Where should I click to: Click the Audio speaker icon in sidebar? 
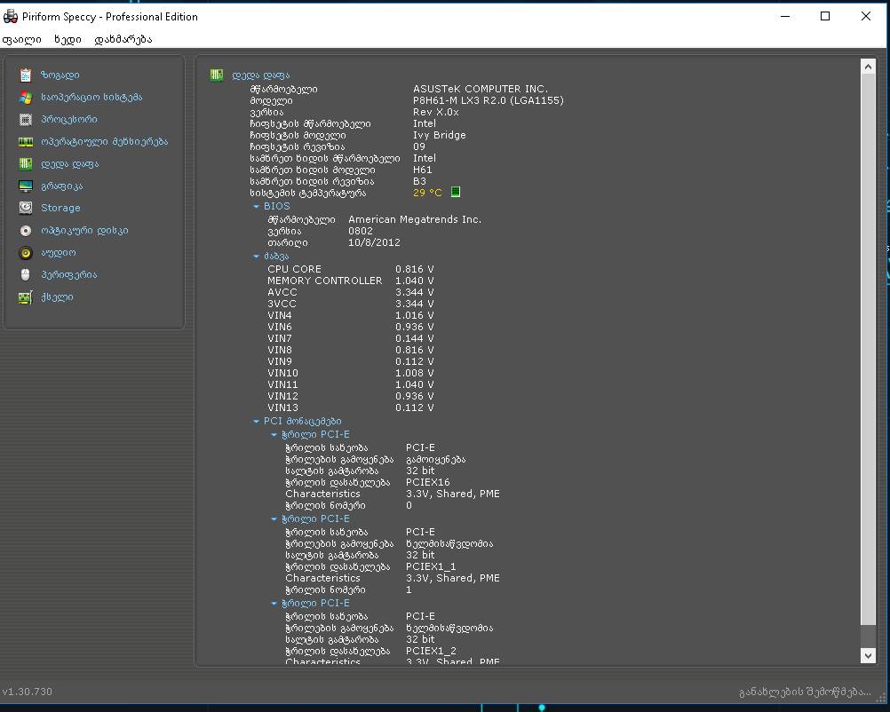(x=26, y=253)
